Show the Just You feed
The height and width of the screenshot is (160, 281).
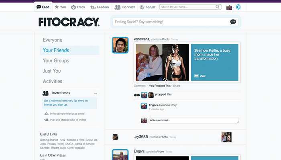(52, 71)
